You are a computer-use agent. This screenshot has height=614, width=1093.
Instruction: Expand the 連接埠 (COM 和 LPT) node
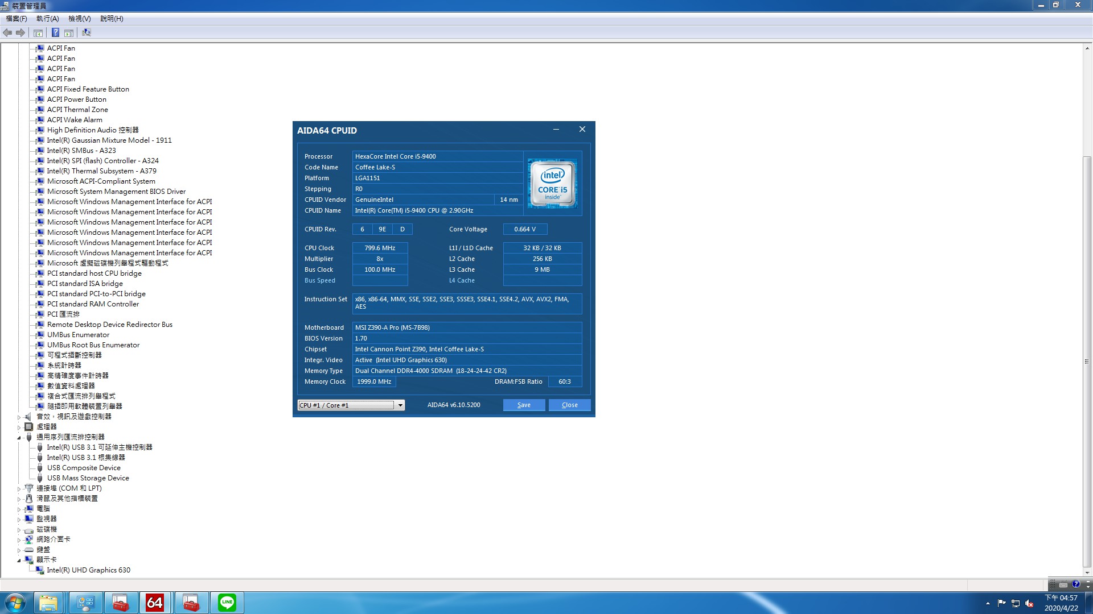(x=19, y=489)
